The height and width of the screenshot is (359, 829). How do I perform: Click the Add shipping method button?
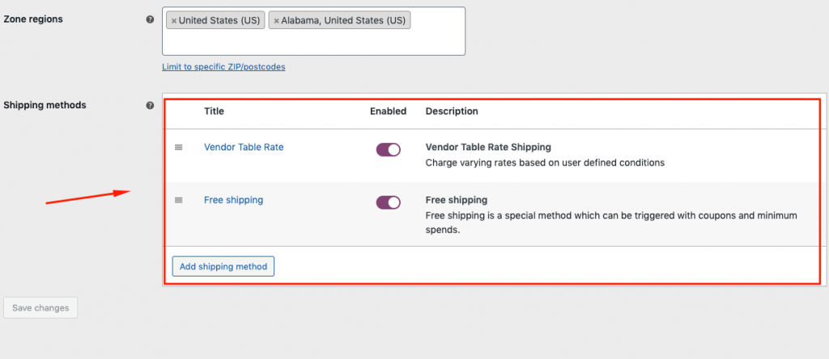coord(223,266)
